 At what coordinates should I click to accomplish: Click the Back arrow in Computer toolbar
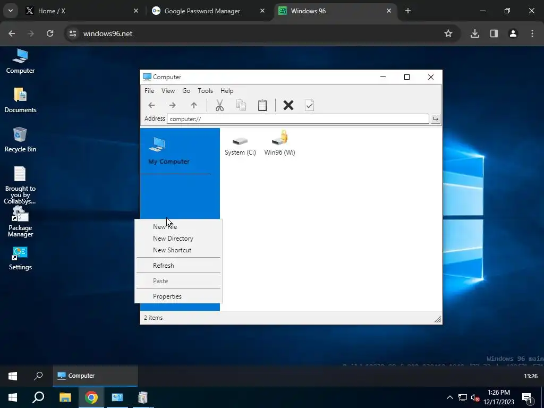pos(151,105)
